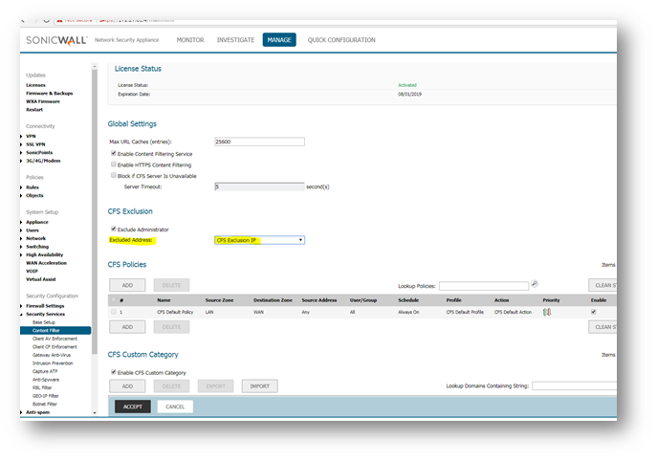This screenshot has height=461, width=657.
Task: Expand the SSL VPN sidebar section
Action: click(21, 144)
